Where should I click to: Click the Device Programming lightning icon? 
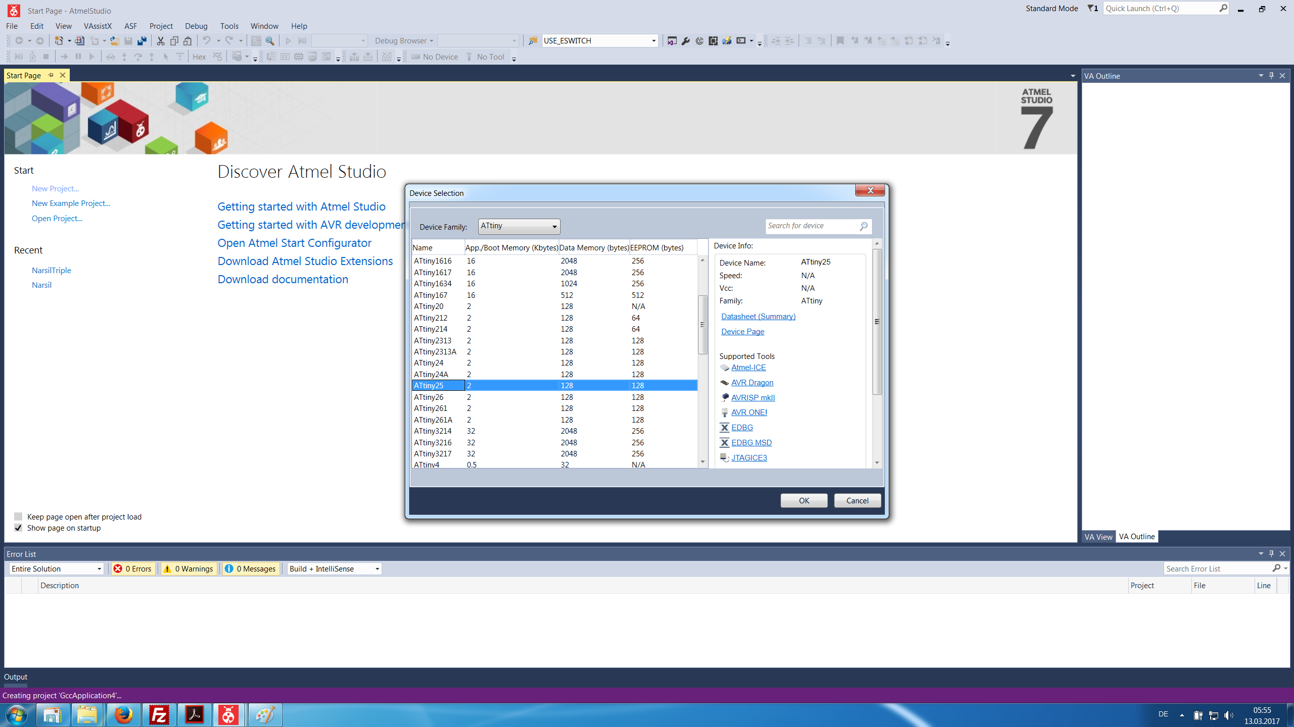click(x=727, y=41)
